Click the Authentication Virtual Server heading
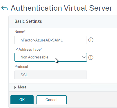 coord(61,8)
